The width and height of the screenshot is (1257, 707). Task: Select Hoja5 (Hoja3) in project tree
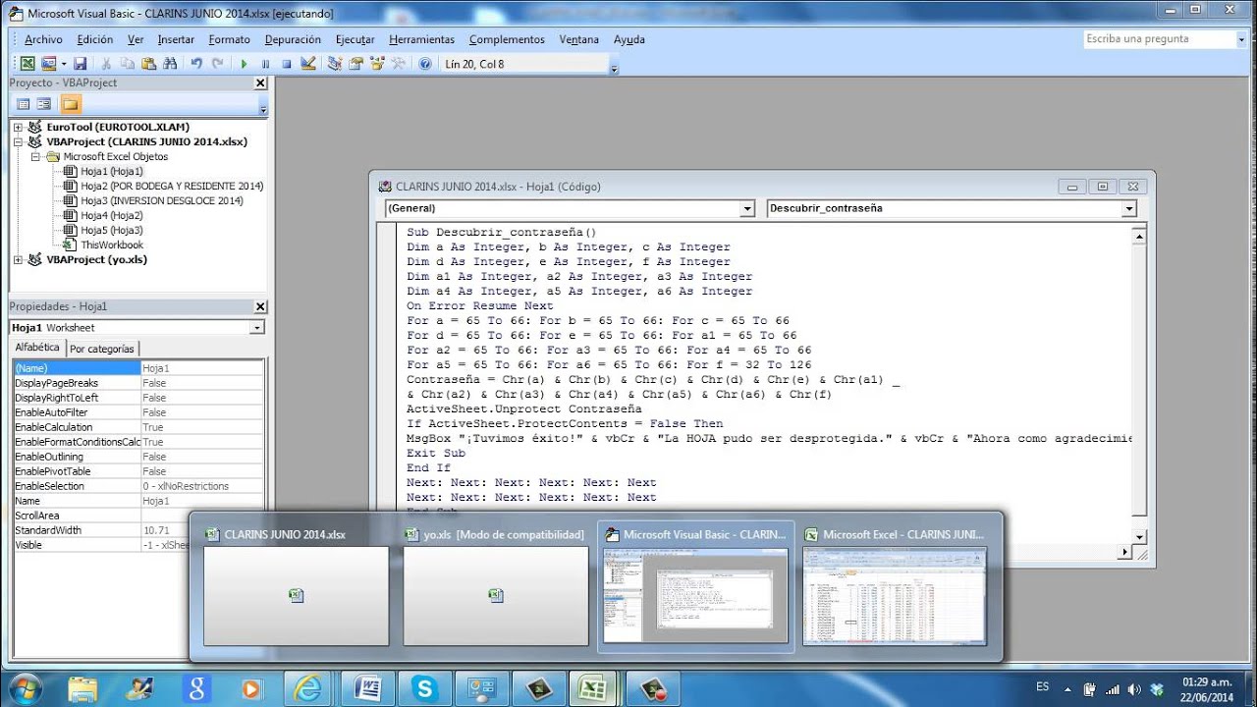(112, 230)
